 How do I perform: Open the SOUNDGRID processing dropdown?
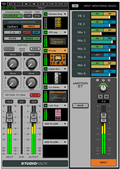(13, 16)
